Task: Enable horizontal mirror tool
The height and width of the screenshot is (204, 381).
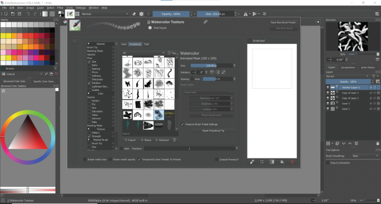Action: tap(246, 14)
